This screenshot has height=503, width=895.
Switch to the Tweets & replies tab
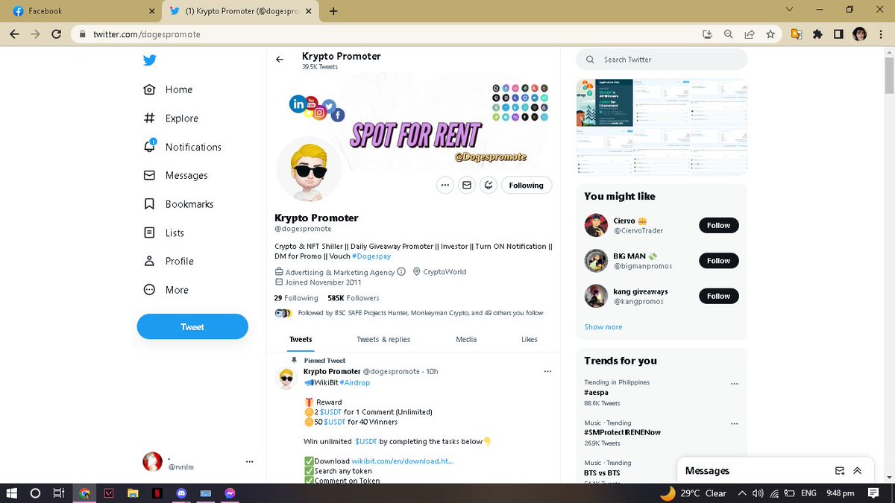(383, 339)
